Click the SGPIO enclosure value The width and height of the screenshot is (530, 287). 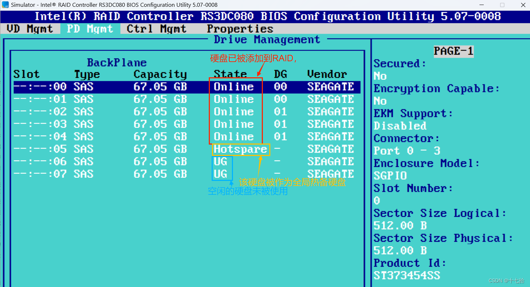[390, 176]
